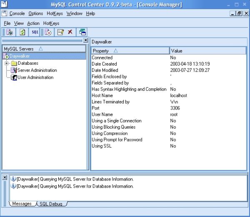Click the User Administration icon
250x217 pixels.
[14, 77]
